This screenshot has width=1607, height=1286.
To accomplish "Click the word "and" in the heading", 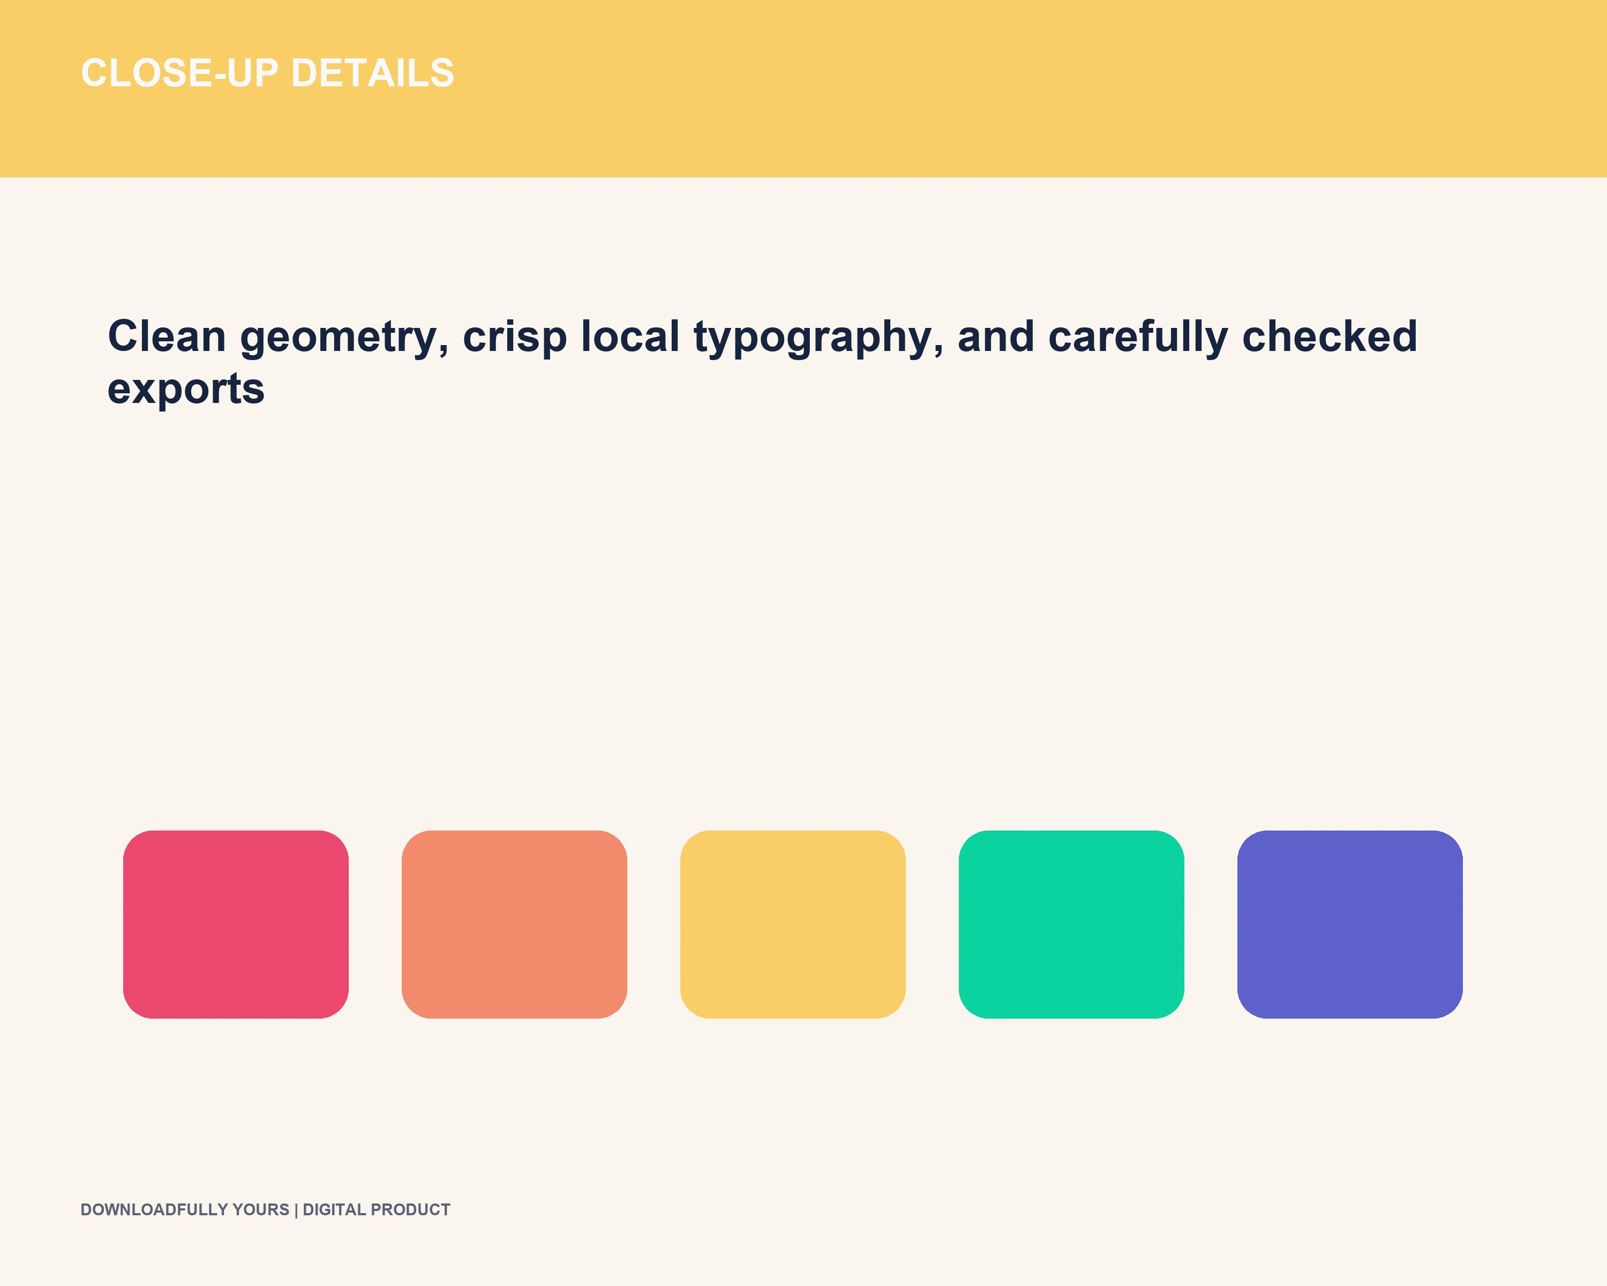I will (996, 336).
